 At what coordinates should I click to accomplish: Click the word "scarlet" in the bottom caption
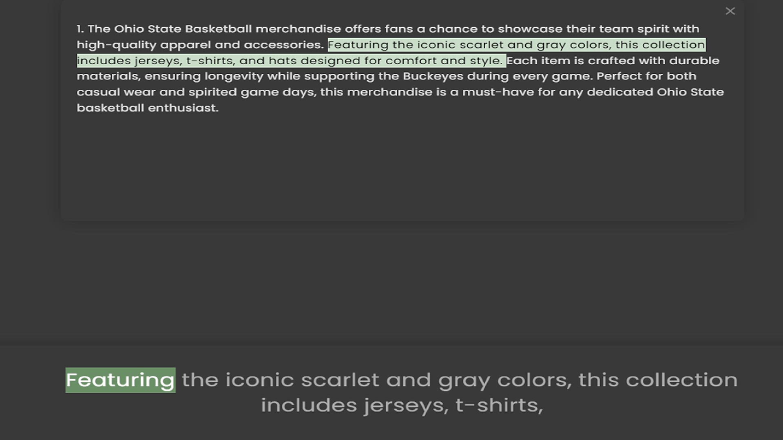340,380
